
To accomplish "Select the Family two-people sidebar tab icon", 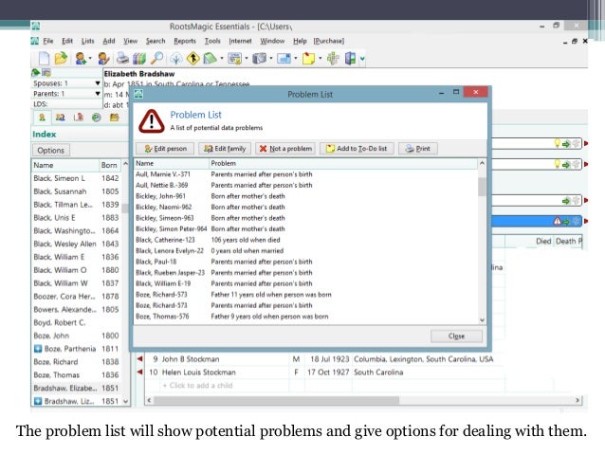I will [60, 118].
